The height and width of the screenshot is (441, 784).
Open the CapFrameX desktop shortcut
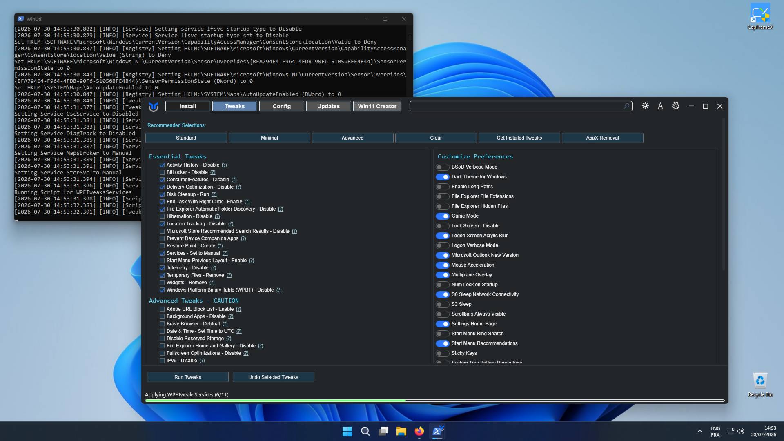760,17
